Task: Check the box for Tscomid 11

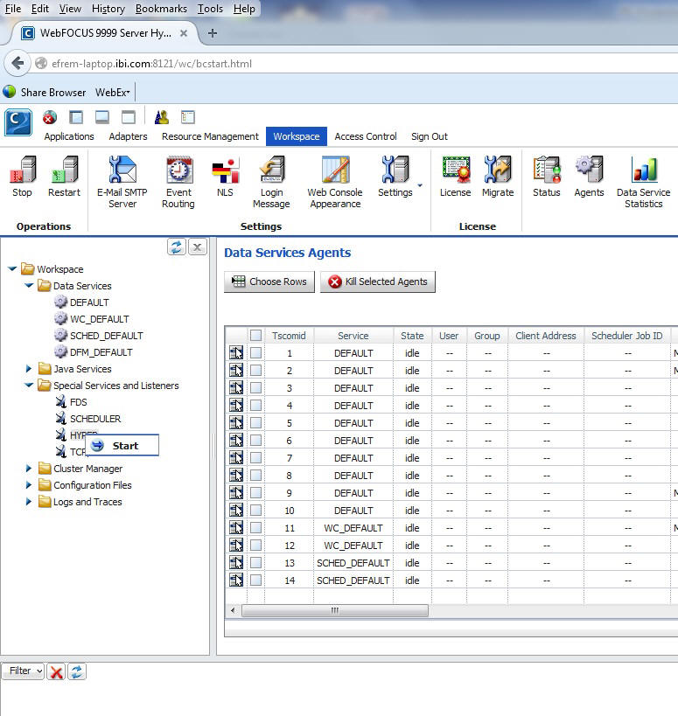Action: click(x=255, y=528)
